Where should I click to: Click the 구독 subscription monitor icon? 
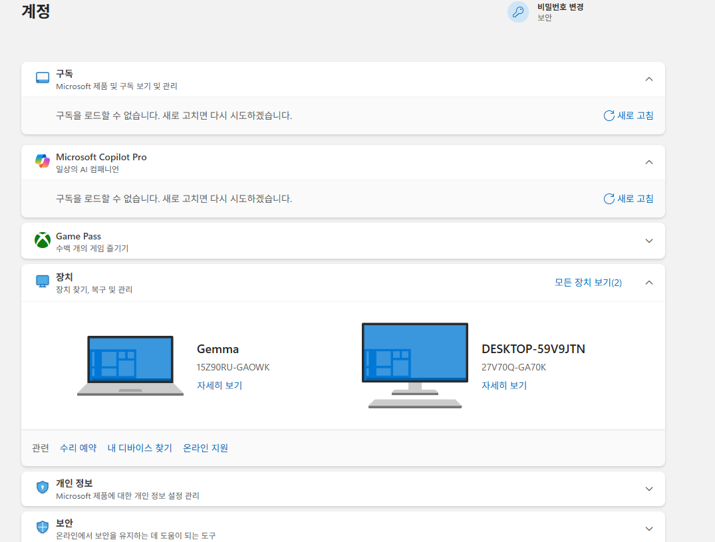point(43,78)
